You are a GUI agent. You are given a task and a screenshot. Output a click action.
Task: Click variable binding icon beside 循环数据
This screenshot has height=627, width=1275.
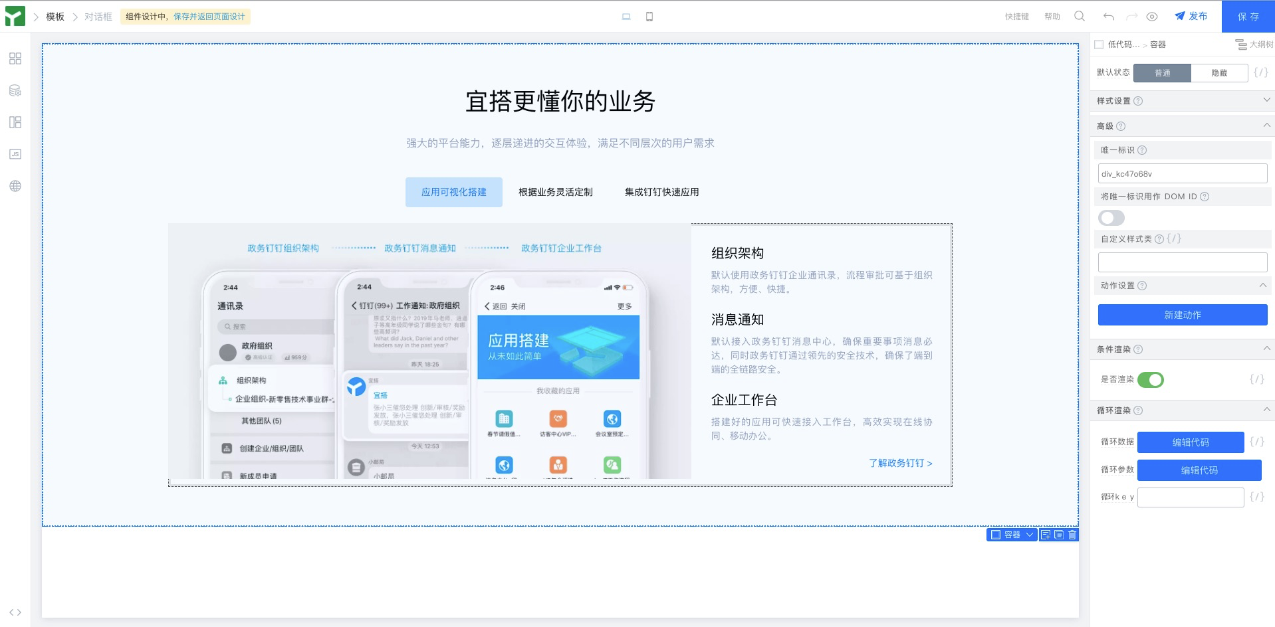1257,442
